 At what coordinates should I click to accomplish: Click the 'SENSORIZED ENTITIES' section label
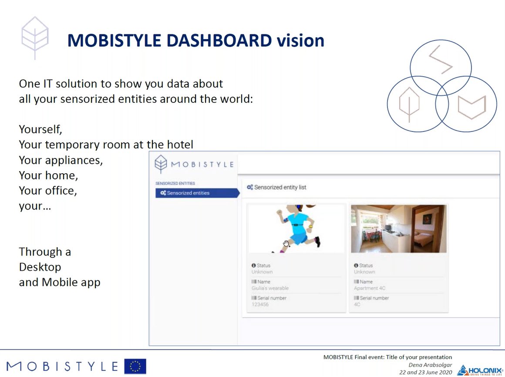pos(175,184)
